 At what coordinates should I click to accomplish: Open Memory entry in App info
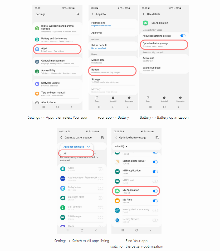113,90
